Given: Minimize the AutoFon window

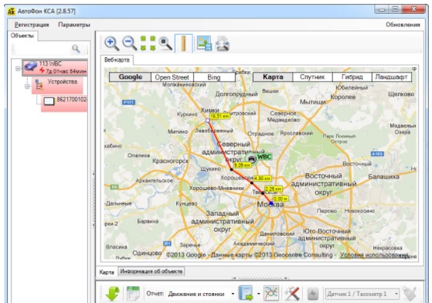Looking at the screenshot, I should [382, 10].
